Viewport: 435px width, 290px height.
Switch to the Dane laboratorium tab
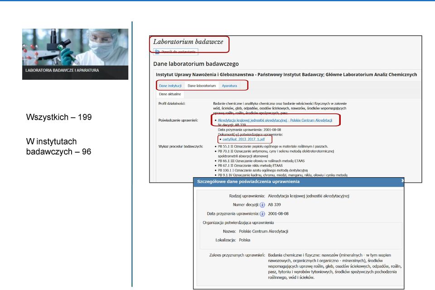point(202,86)
